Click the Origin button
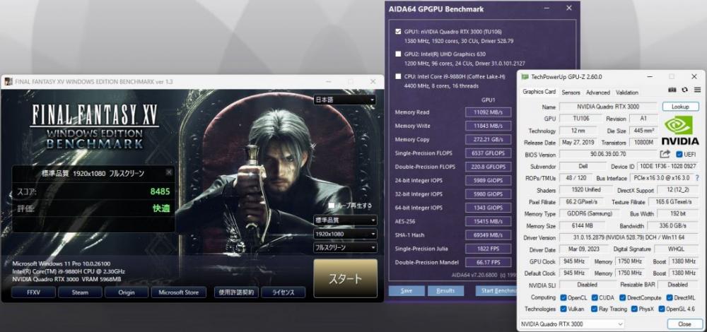Viewport: 707px width, 332px height. coord(127,292)
